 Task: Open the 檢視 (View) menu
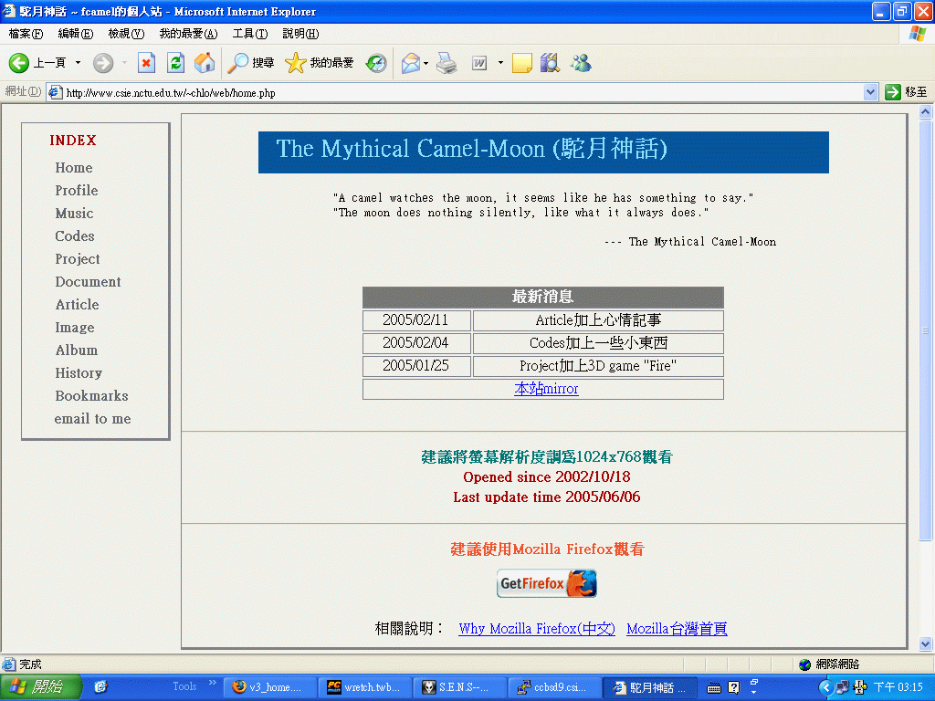126,34
